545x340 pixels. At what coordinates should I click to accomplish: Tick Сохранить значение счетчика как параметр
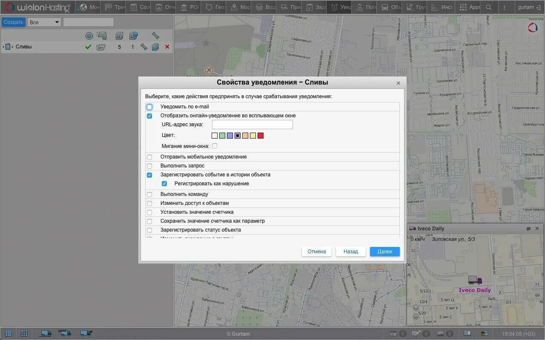tap(149, 221)
